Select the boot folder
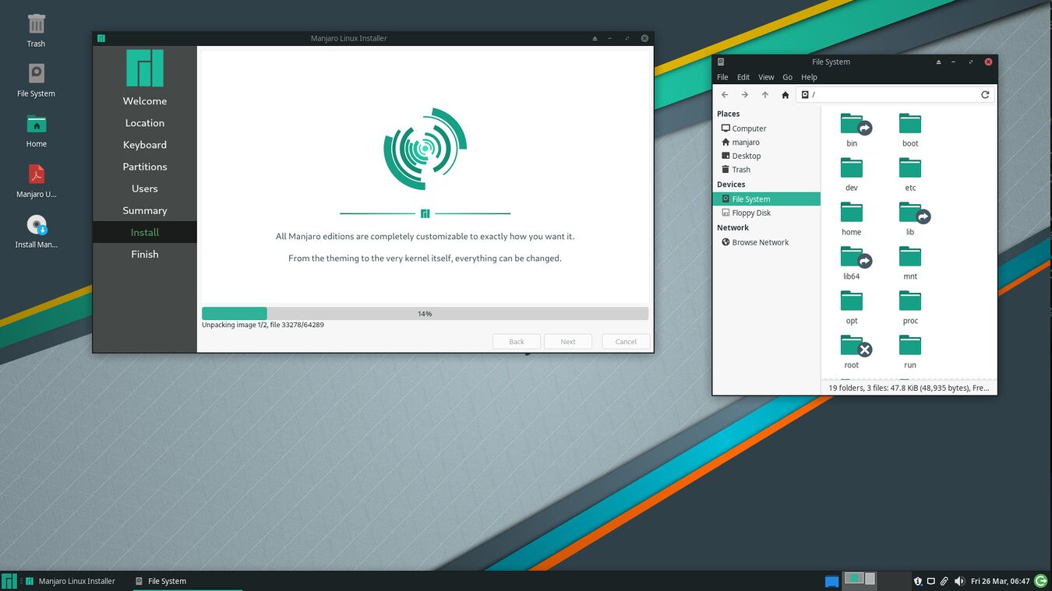This screenshot has width=1052, height=591. [910, 130]
